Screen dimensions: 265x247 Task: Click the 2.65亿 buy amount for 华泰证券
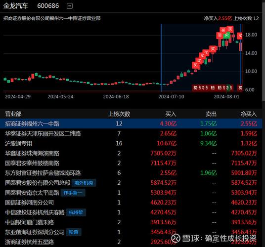pyautogui.click(x=168, y=133)
